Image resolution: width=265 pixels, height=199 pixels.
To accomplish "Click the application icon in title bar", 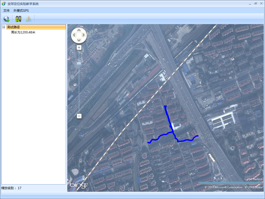I will tap(3, 4).
